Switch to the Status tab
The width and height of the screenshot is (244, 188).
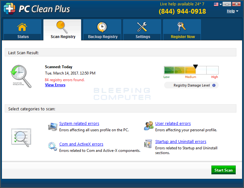click(x=22, y=30)
